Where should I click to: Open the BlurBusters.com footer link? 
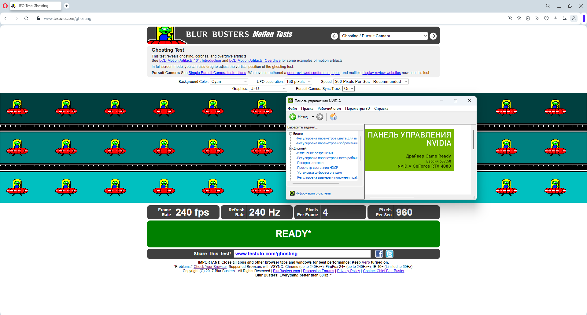point(286,271)
